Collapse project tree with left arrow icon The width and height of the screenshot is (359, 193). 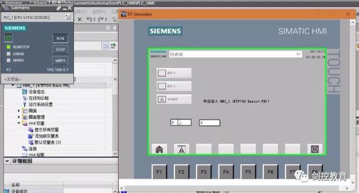(114, 28)
